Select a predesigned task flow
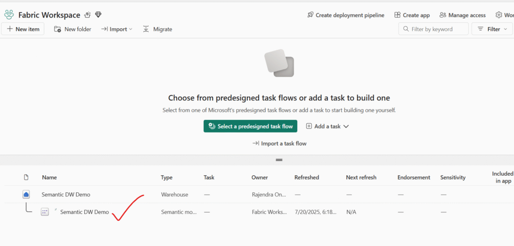The width and height of the screenshot is (514, 246). (250, 126)
